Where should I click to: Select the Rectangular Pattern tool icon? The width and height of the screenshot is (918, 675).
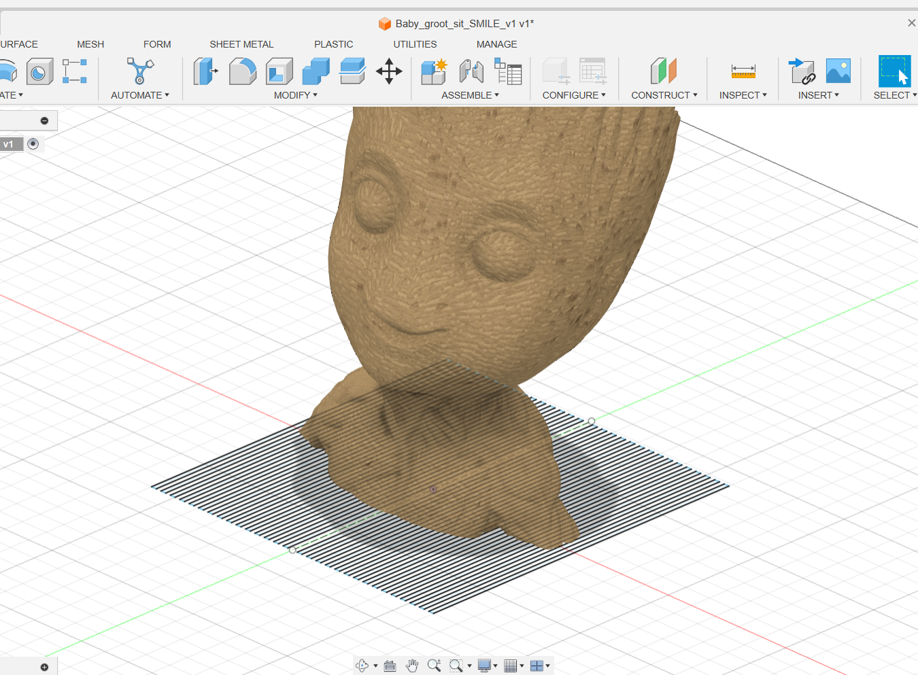point(75,71)
